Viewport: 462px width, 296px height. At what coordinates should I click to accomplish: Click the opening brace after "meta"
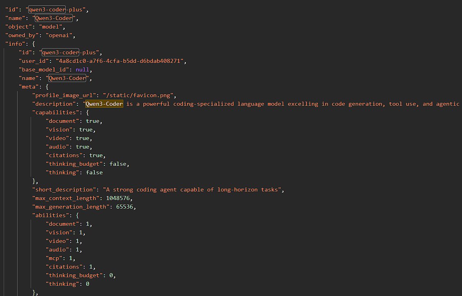[x=47, y=87]
